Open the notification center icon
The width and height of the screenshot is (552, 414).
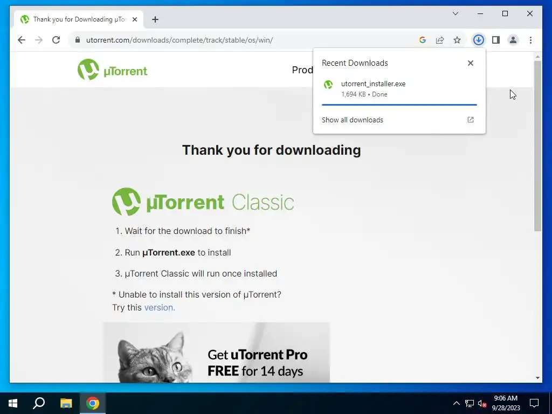(x=534, y=403)
